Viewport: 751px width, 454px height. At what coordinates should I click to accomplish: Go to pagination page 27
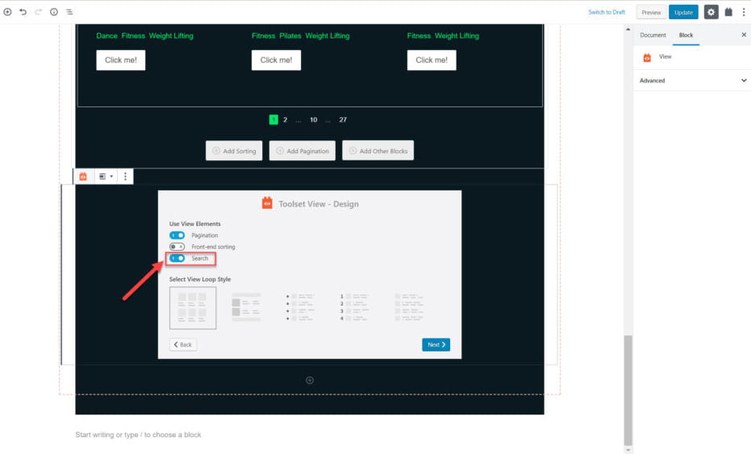click(343, 119)
